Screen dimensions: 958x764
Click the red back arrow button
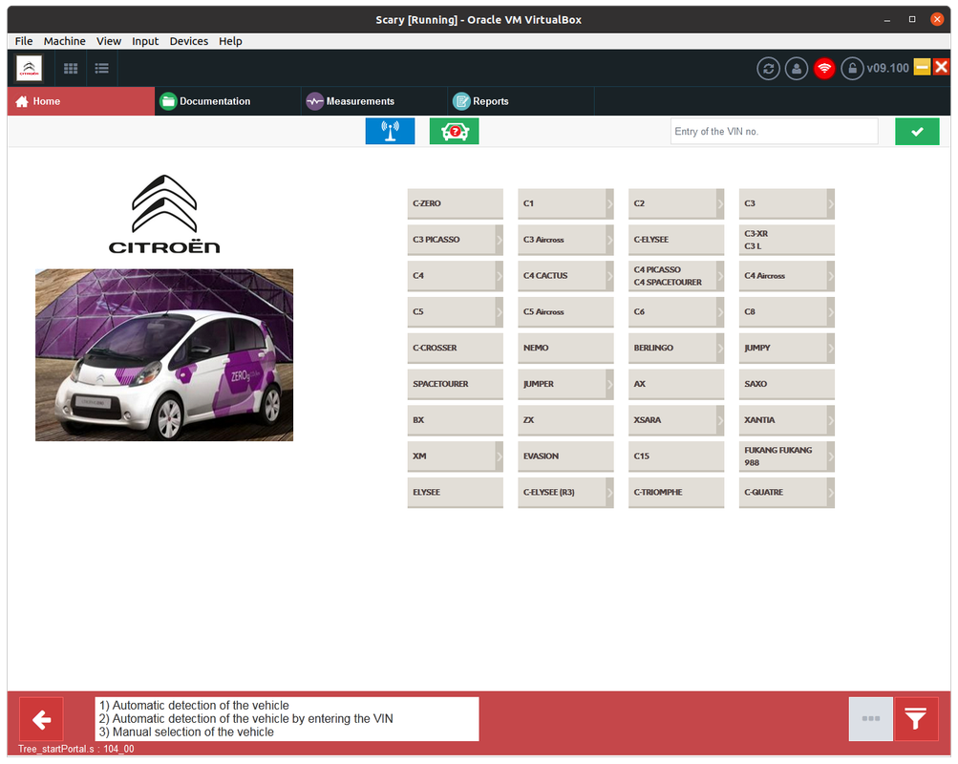(41, 719)
